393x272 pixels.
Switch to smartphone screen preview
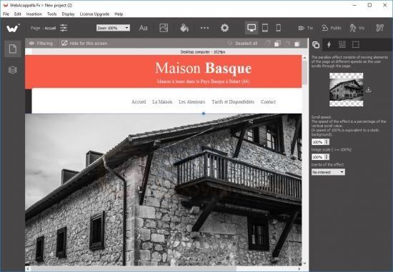(x=278, y=28)
